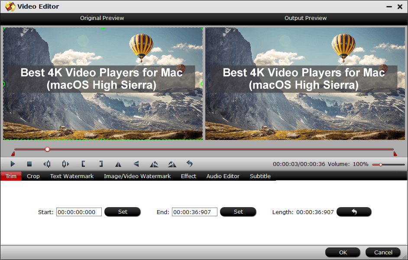Image resolution: width=408 pixels, height=260 pixels.
Task: Reset trim length with the arrow button
Action: (x=354, y=212)
